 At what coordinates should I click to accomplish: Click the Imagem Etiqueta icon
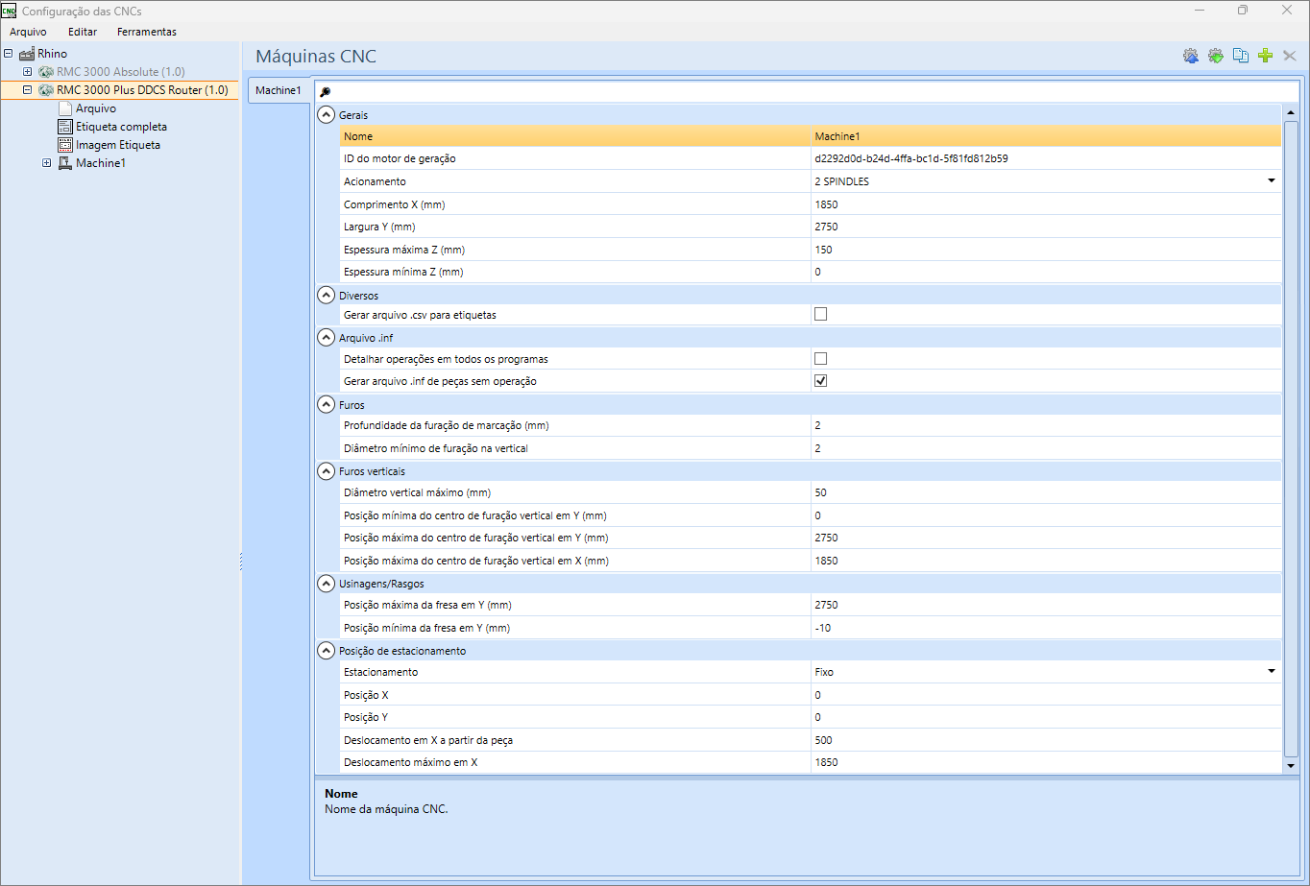pyautogui.click(x=65, y=145)
